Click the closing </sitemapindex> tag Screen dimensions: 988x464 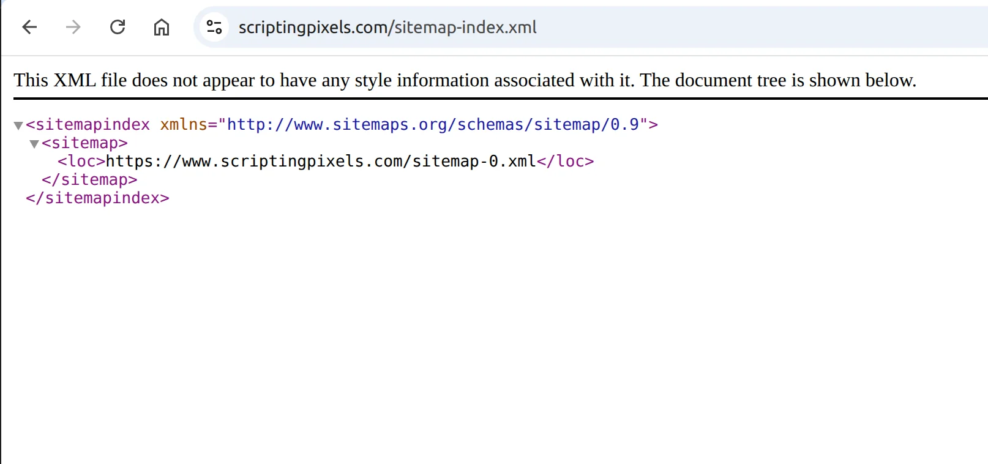pos(97,198)
